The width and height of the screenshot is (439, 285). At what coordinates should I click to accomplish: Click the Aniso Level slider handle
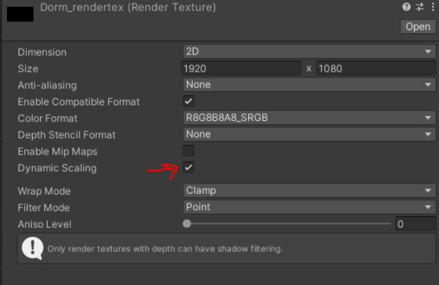[187, 224]
